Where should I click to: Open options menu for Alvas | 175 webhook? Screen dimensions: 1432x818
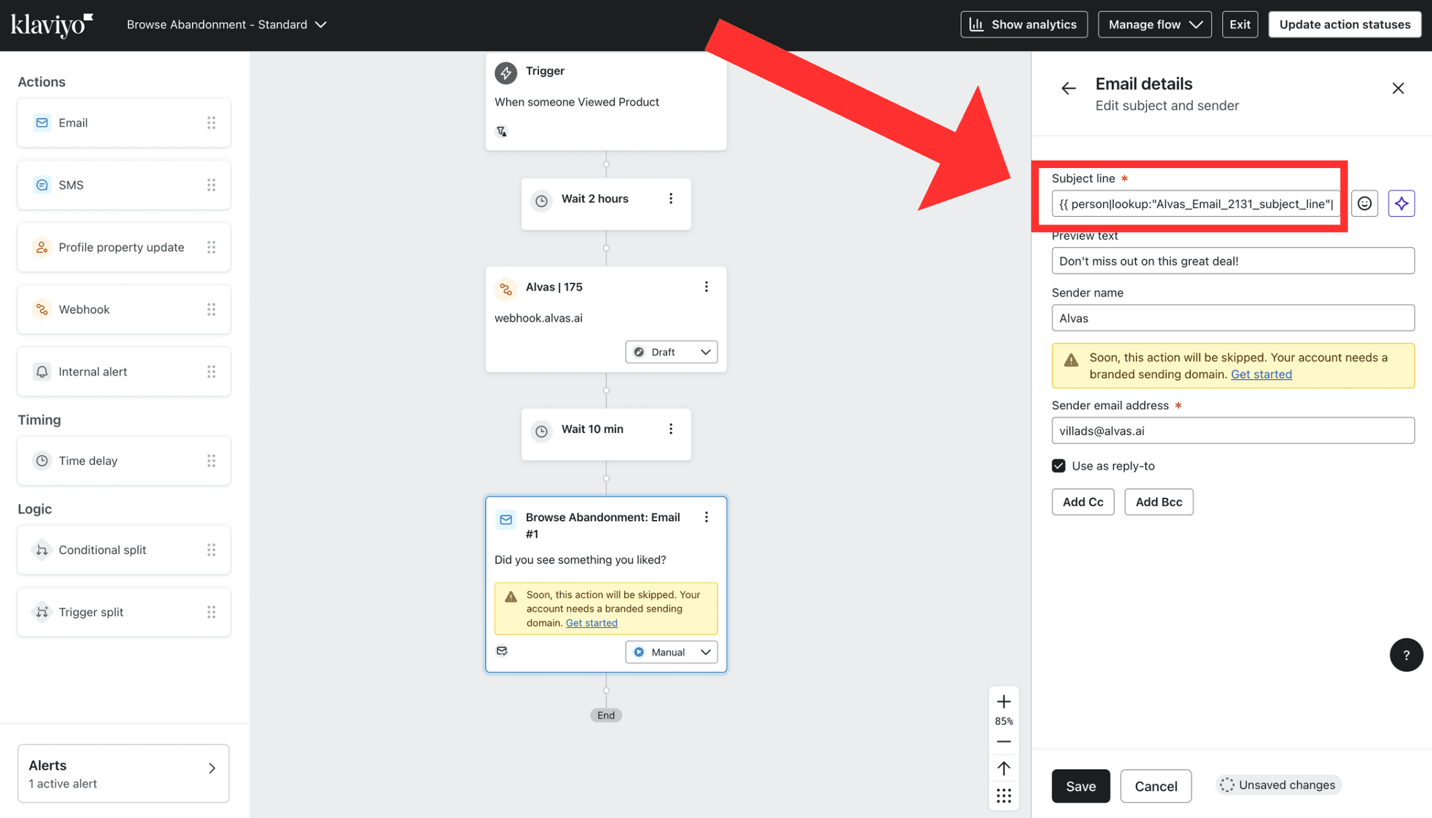pyautogui.click(x=706, y=287)
